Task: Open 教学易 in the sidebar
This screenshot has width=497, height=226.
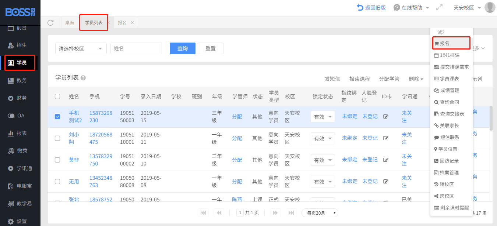Action: (x=20, y=204)
